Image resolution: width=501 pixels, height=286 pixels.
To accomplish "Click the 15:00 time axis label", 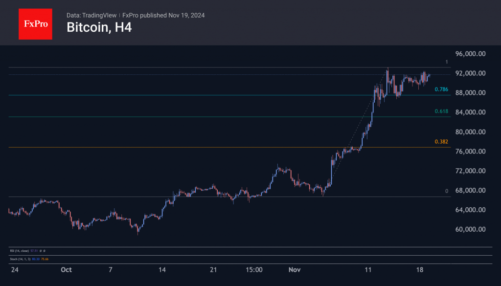I will (254, 270).
